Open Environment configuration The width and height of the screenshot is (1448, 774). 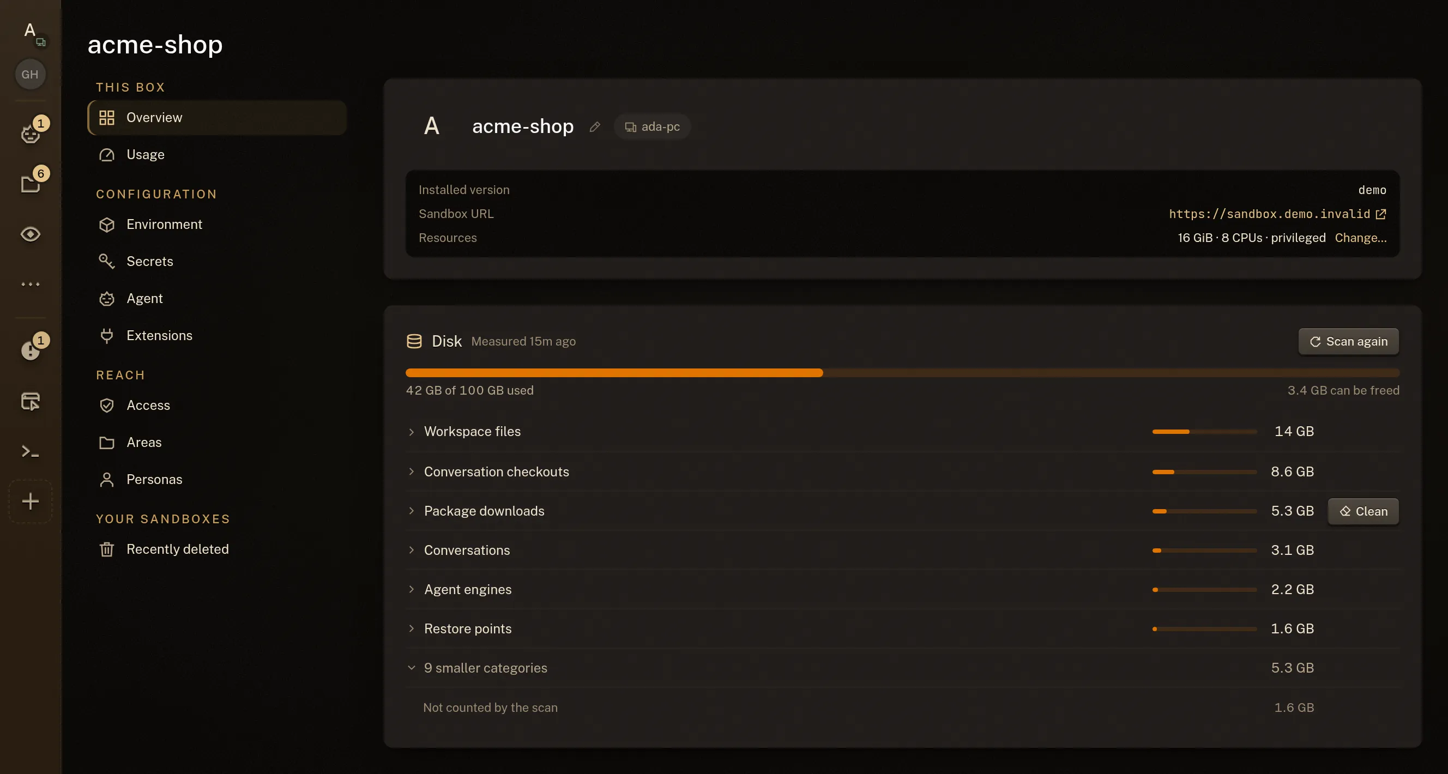click(x=217, y=224)
